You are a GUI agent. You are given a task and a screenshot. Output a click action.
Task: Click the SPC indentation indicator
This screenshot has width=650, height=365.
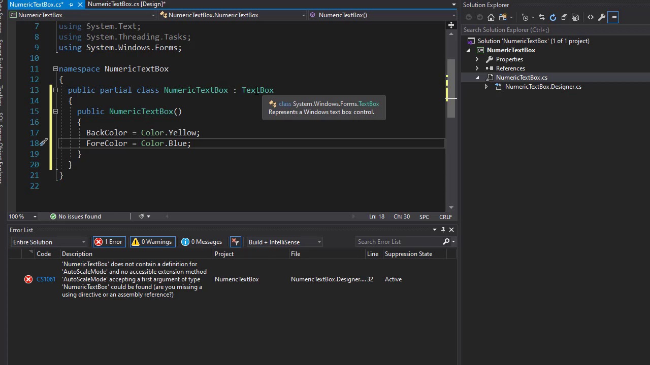[x=425, y=217]
